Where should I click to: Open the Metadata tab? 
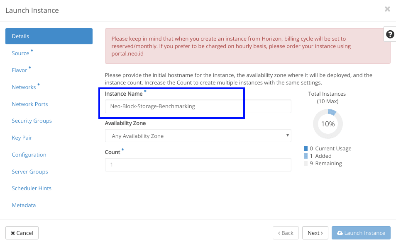[24, 205]
